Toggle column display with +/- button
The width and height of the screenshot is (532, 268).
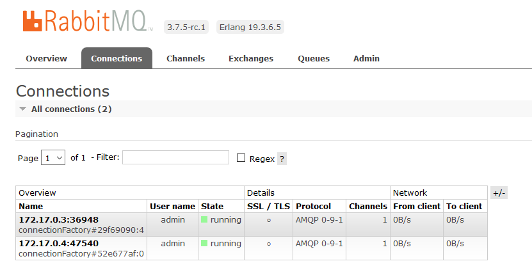coord(499,193)
